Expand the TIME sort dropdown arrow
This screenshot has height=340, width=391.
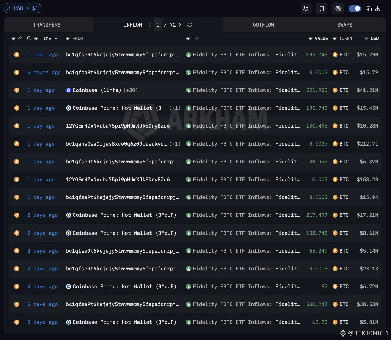pos(56,39)
